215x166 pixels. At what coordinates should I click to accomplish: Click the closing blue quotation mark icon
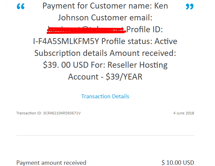coord(190,7)
